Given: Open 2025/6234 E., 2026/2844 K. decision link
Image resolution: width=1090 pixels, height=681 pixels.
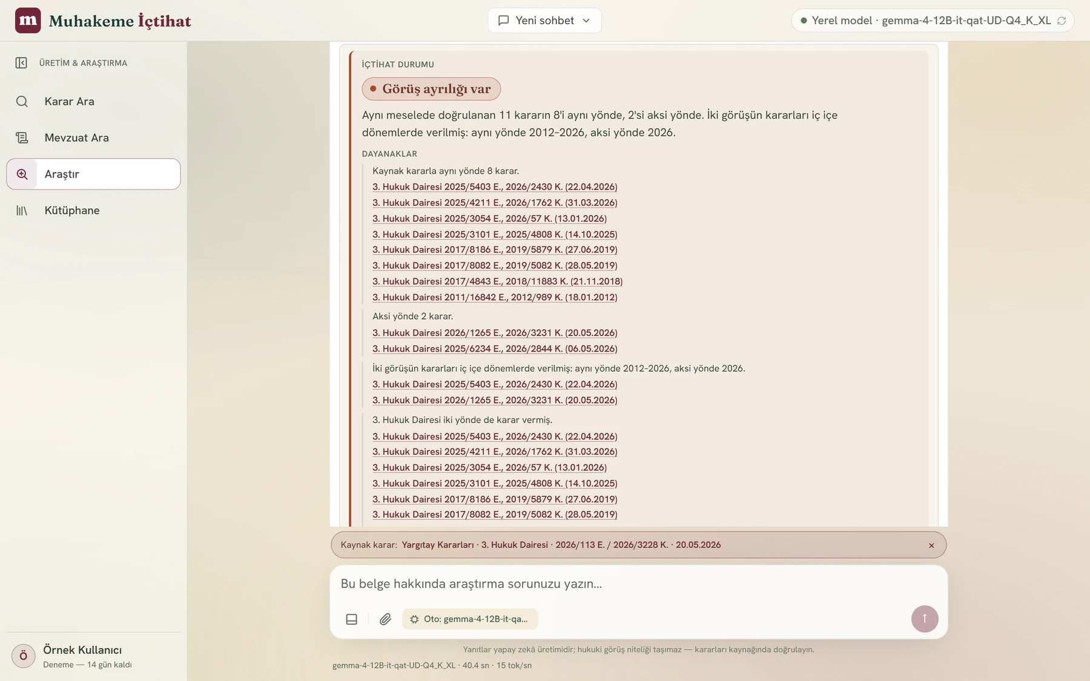Looking at the screenshot, I should click(x=495, y=349).
